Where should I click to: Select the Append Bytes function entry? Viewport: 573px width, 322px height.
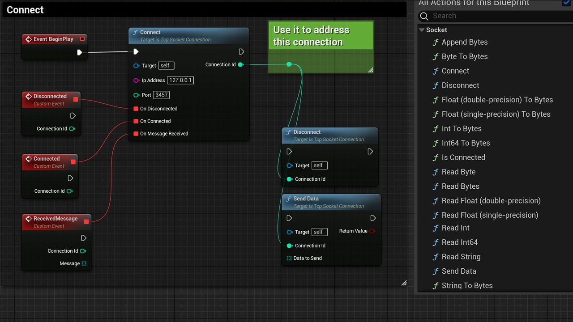(464, 42)
